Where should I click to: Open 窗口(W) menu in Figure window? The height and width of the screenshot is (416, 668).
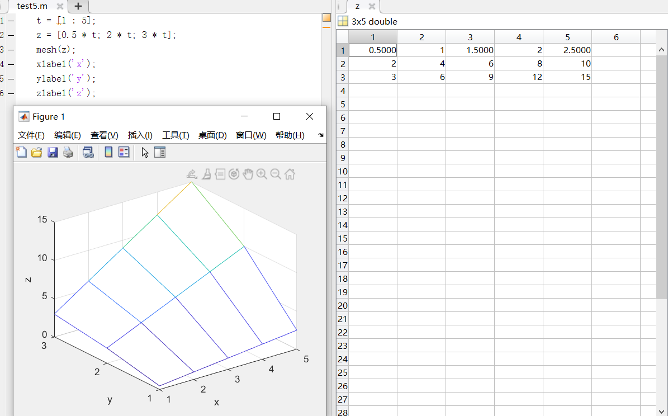point(251,135)
